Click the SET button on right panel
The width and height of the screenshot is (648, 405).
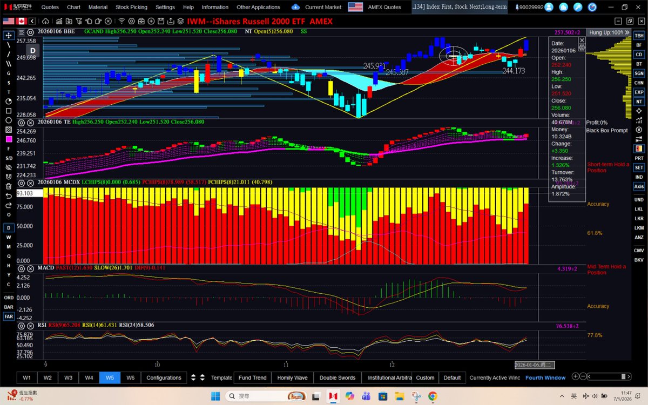tap(639, 167)
